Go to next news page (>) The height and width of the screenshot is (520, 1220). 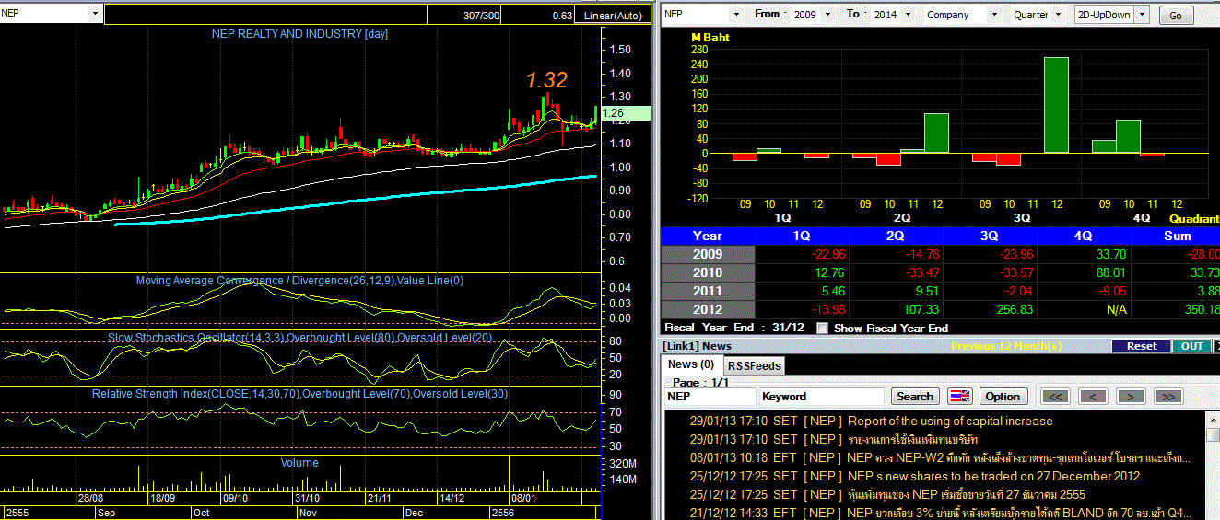pyautogui.click(x=1131, y=397)
